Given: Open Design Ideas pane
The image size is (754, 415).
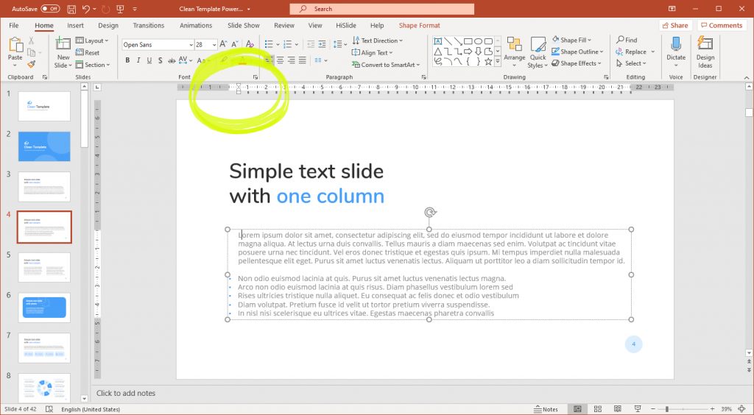Looking at the screenshot, I should pyautogui.click(x=705, y=52).
